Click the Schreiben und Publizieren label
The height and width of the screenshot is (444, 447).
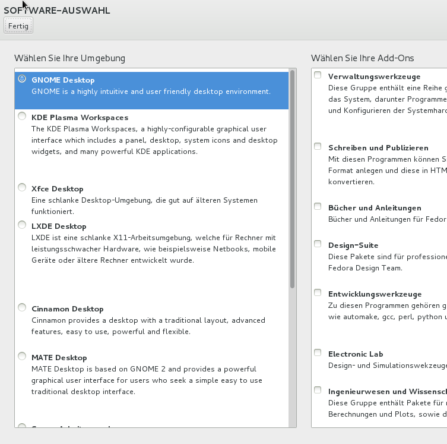[378, 148]
